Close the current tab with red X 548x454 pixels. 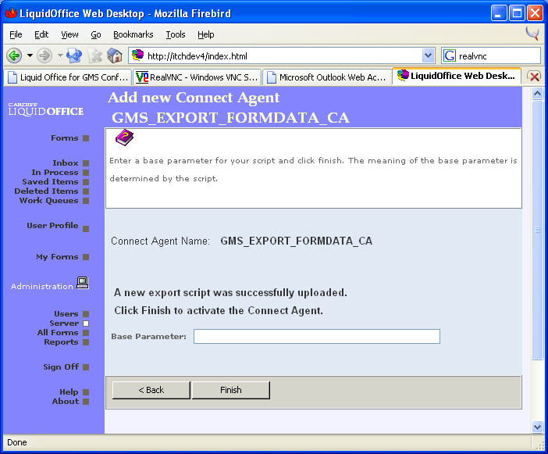535,77
